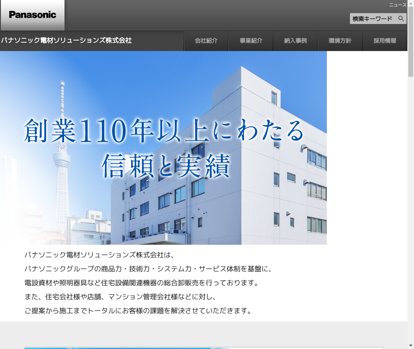Click the 創業110年以上にわたる headline text
Image resolution: width=414 pixels, height=349 pixels.
[163, 131]
